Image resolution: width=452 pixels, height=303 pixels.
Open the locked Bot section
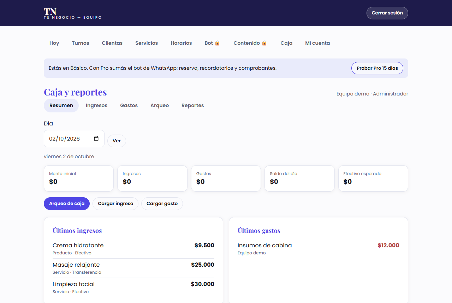coord(212,43)
